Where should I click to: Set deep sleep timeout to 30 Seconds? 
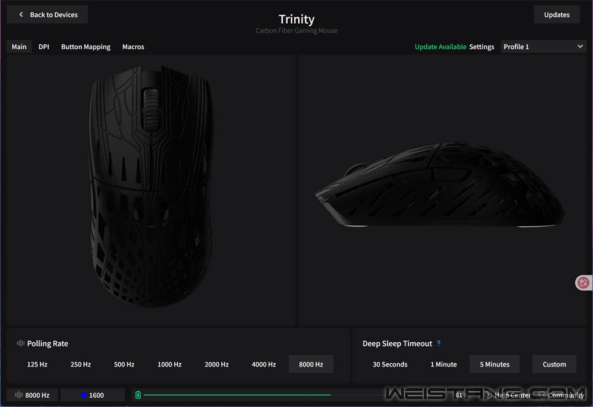tap(390, 364)
